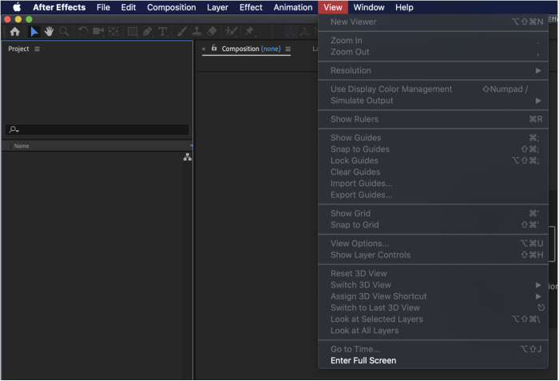Select the Eraser tool
This screenshot has width=559, height=381.
(x=212, y=32)
